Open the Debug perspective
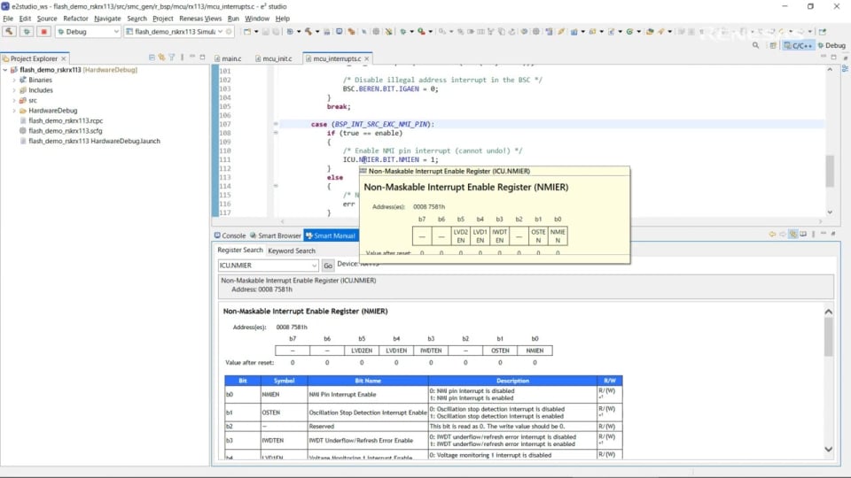The image size is (851, 478). click(831, 45)
